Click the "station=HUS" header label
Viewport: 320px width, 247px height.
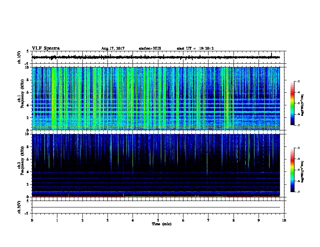coord(150,48)
